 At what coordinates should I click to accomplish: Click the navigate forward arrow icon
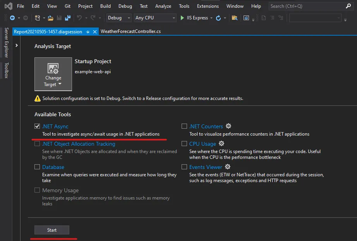[26, 18]
